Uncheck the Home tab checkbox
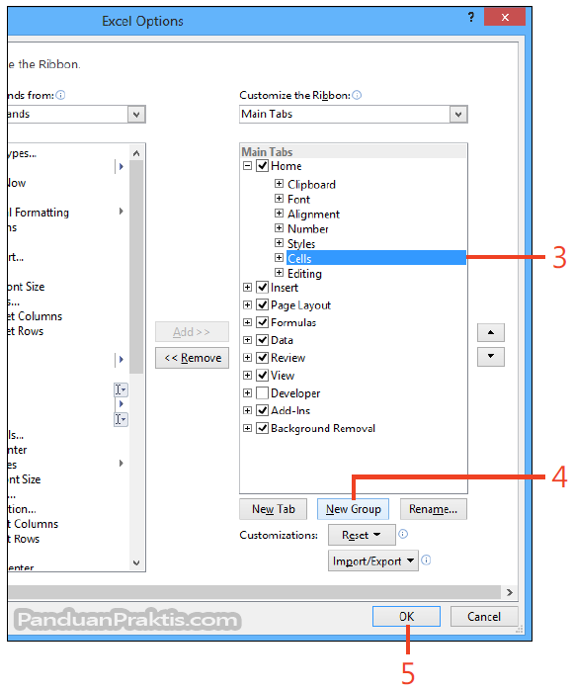 tap(263, 165)
